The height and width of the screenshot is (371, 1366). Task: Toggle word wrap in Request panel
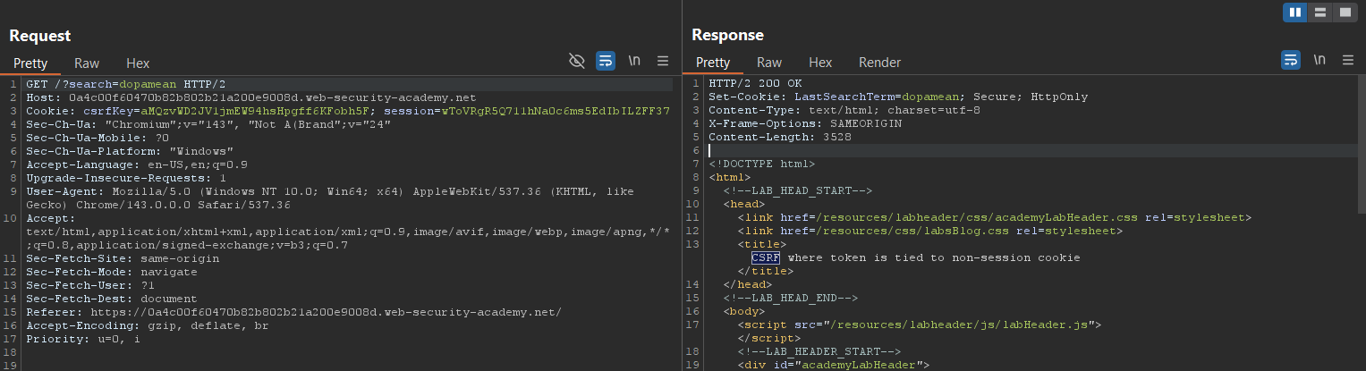coord(606,61)
